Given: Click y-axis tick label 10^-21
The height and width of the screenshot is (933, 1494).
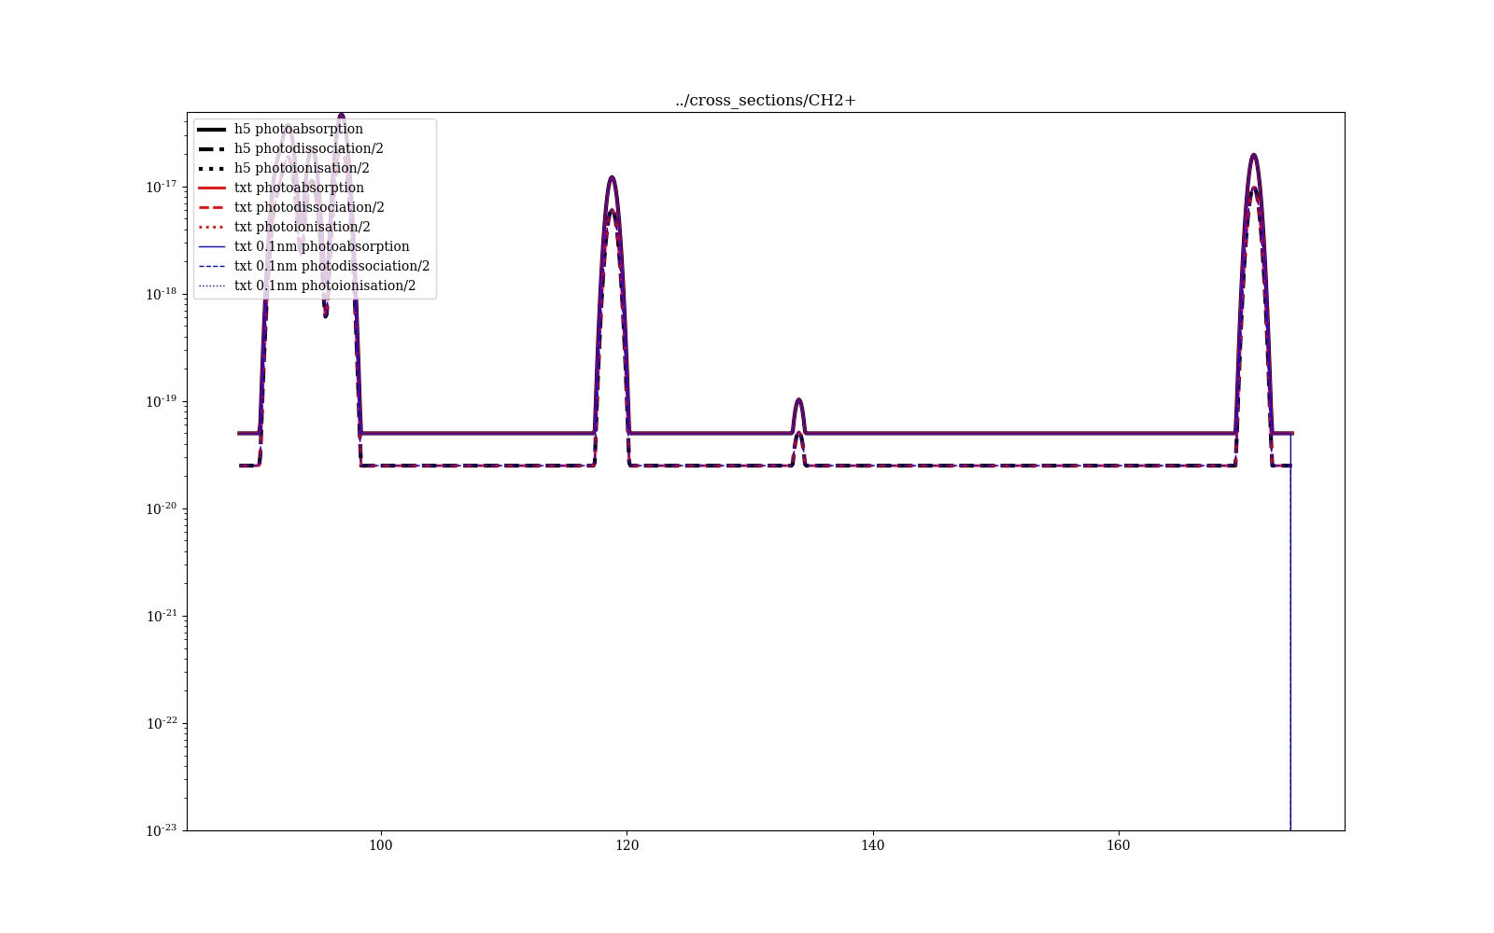Looking at the screenshot, I should [161, 616].
